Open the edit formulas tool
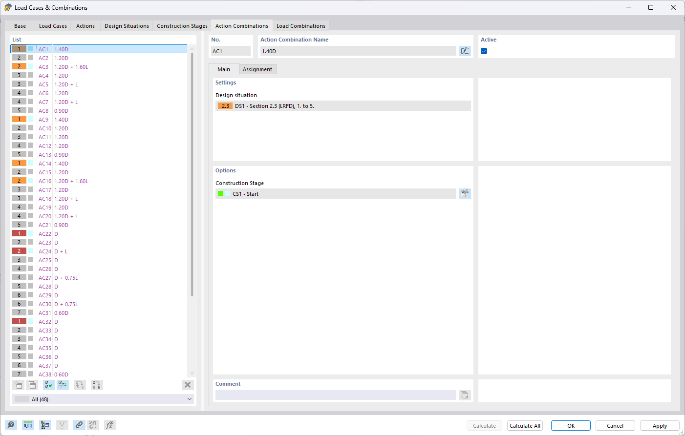 (x=109, y=425)
